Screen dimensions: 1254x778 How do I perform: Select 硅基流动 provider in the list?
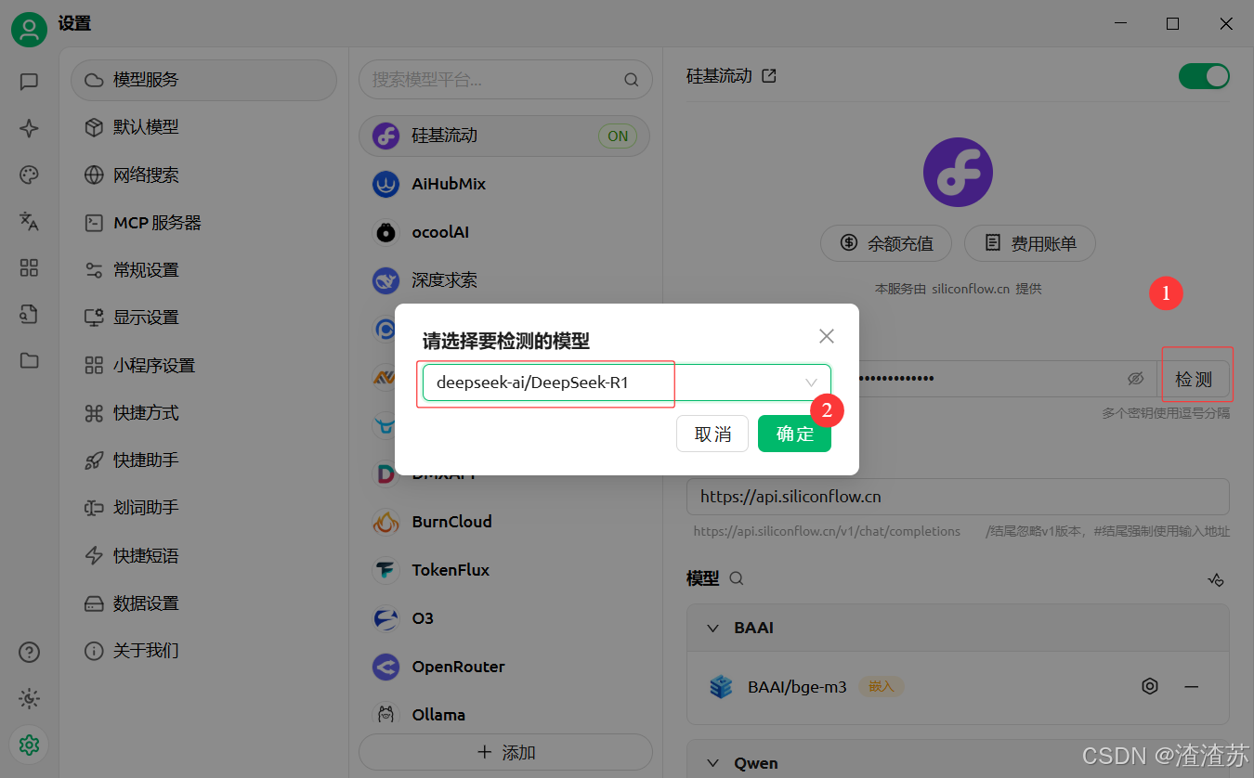(504, 136)
